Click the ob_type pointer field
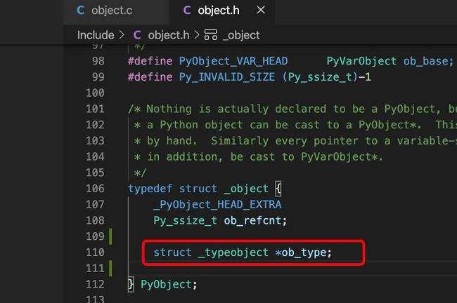The image size is (457, 303). (304, 252)
